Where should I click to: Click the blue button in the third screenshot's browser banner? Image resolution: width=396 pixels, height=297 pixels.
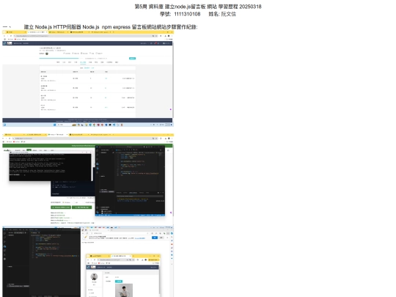[x=155, y=238]
